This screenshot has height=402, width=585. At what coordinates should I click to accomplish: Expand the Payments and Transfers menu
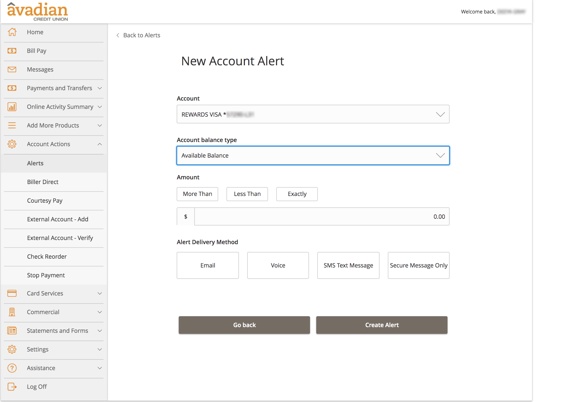tap(59, 88)
